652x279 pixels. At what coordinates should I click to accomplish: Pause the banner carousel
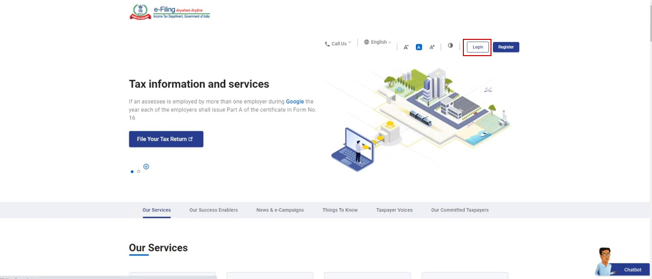tap(146, 167)
